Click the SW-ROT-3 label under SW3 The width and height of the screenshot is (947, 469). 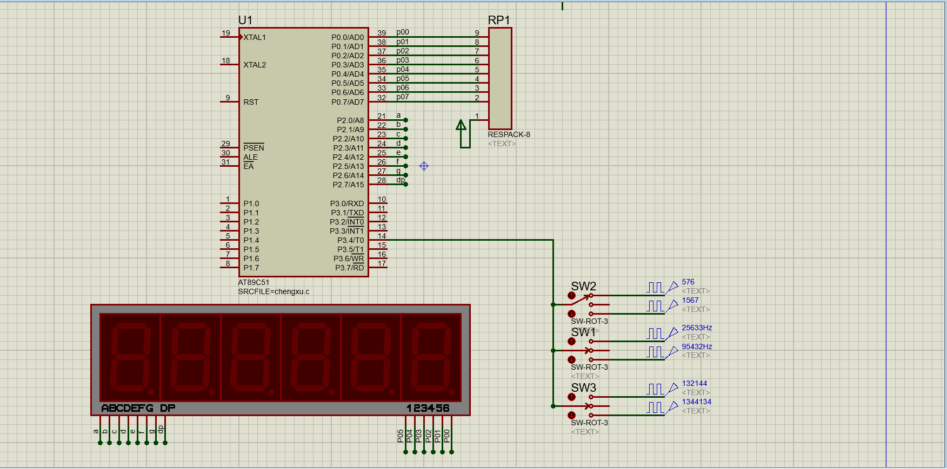[589, 423]
